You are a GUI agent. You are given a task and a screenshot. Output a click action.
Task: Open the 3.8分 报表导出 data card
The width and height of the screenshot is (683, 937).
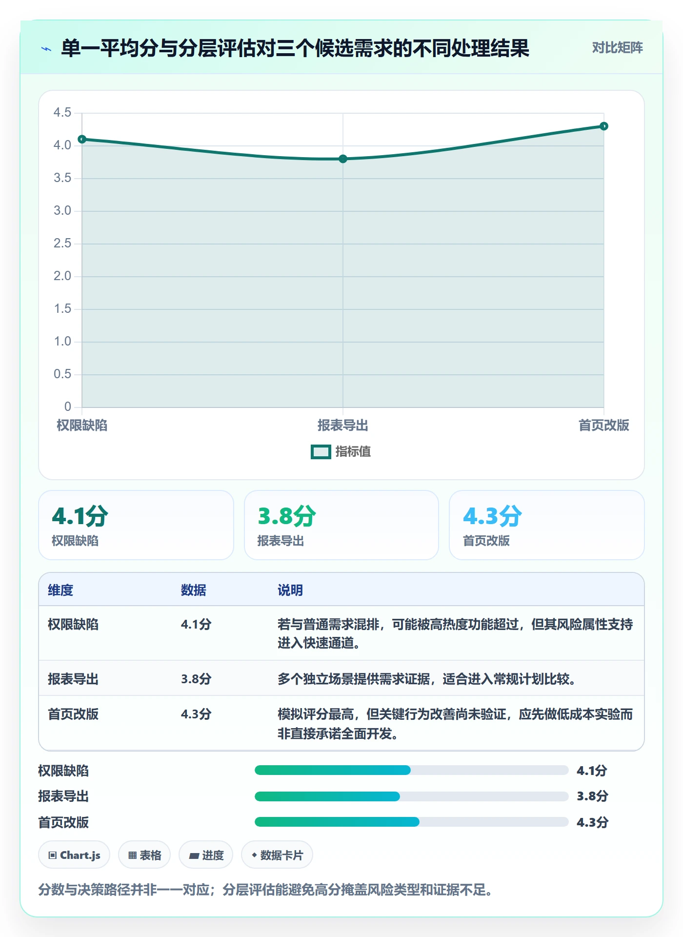pyautogui.click(x=341, y=525)
